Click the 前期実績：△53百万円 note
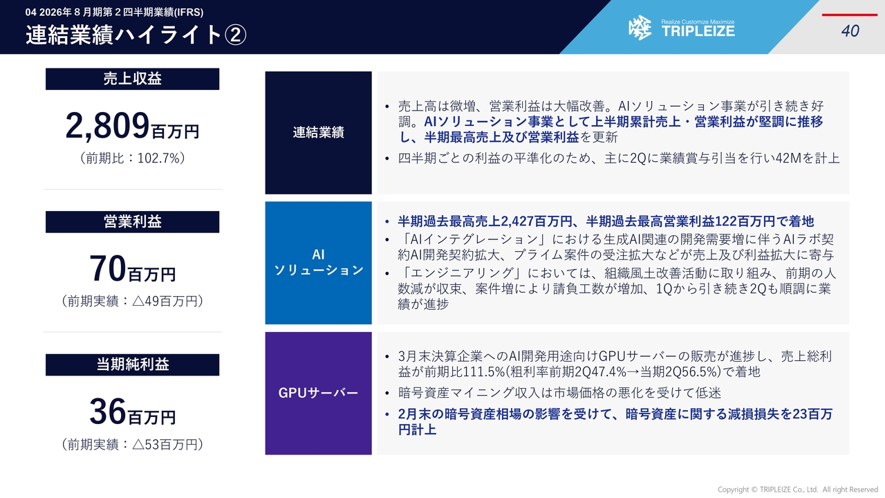 (132, 444)
